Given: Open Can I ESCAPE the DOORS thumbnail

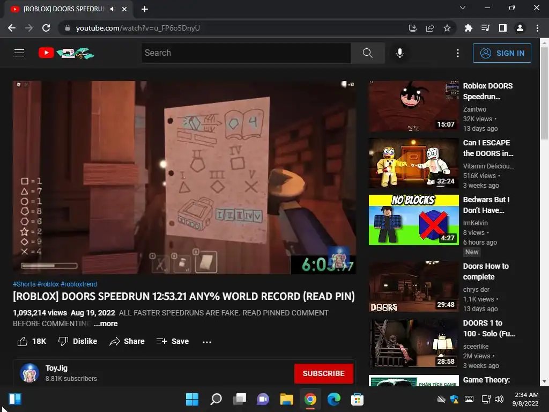Looking at the screenshot, I should point(413,163).
